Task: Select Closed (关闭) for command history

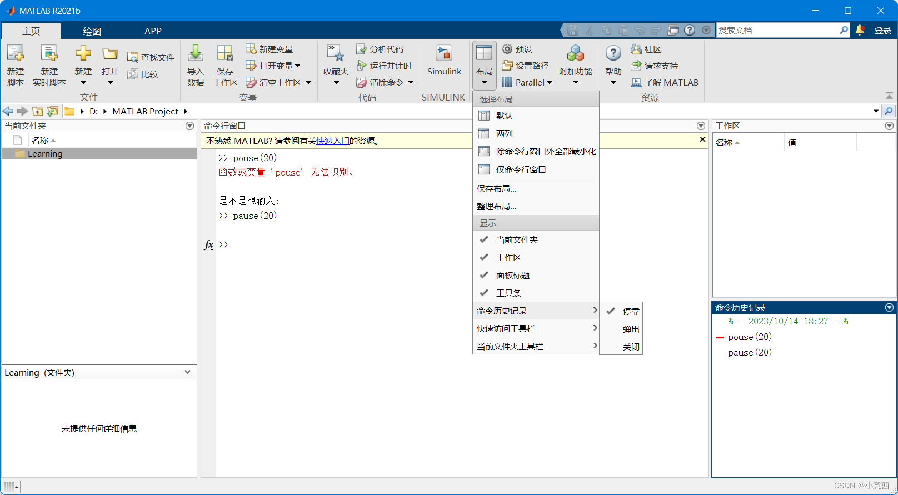Action: coord(621,347)
